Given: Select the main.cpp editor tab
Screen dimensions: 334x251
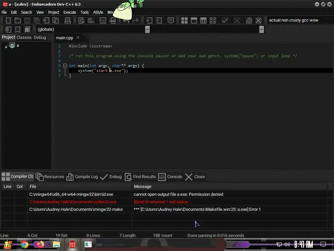Looking at the screenshot, I should tap(64, 38).
